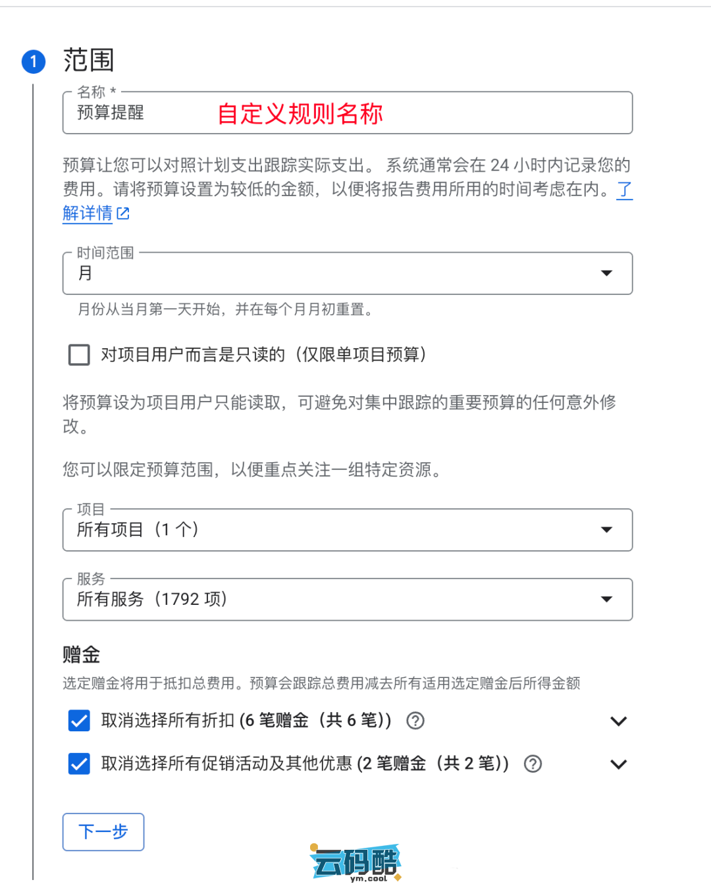The height and width of the screenshot is (886, 711).
Task: Click the 范围 section heading
Action: click(89, 61)
